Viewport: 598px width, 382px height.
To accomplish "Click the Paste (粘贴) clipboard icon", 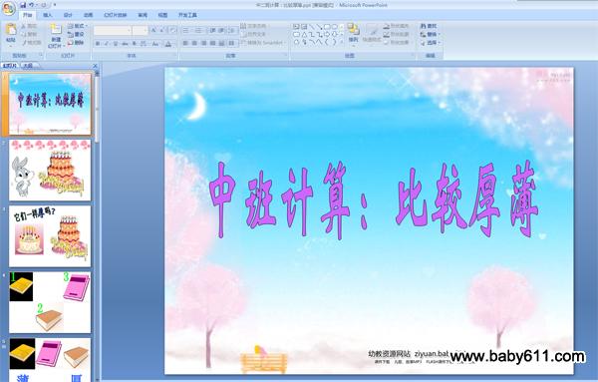I will point(11,29).
